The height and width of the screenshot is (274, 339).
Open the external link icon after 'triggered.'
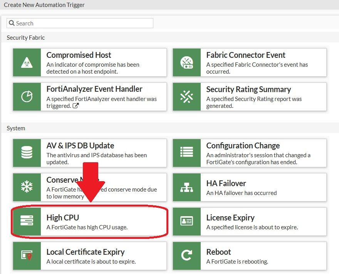tap(76, 106)
